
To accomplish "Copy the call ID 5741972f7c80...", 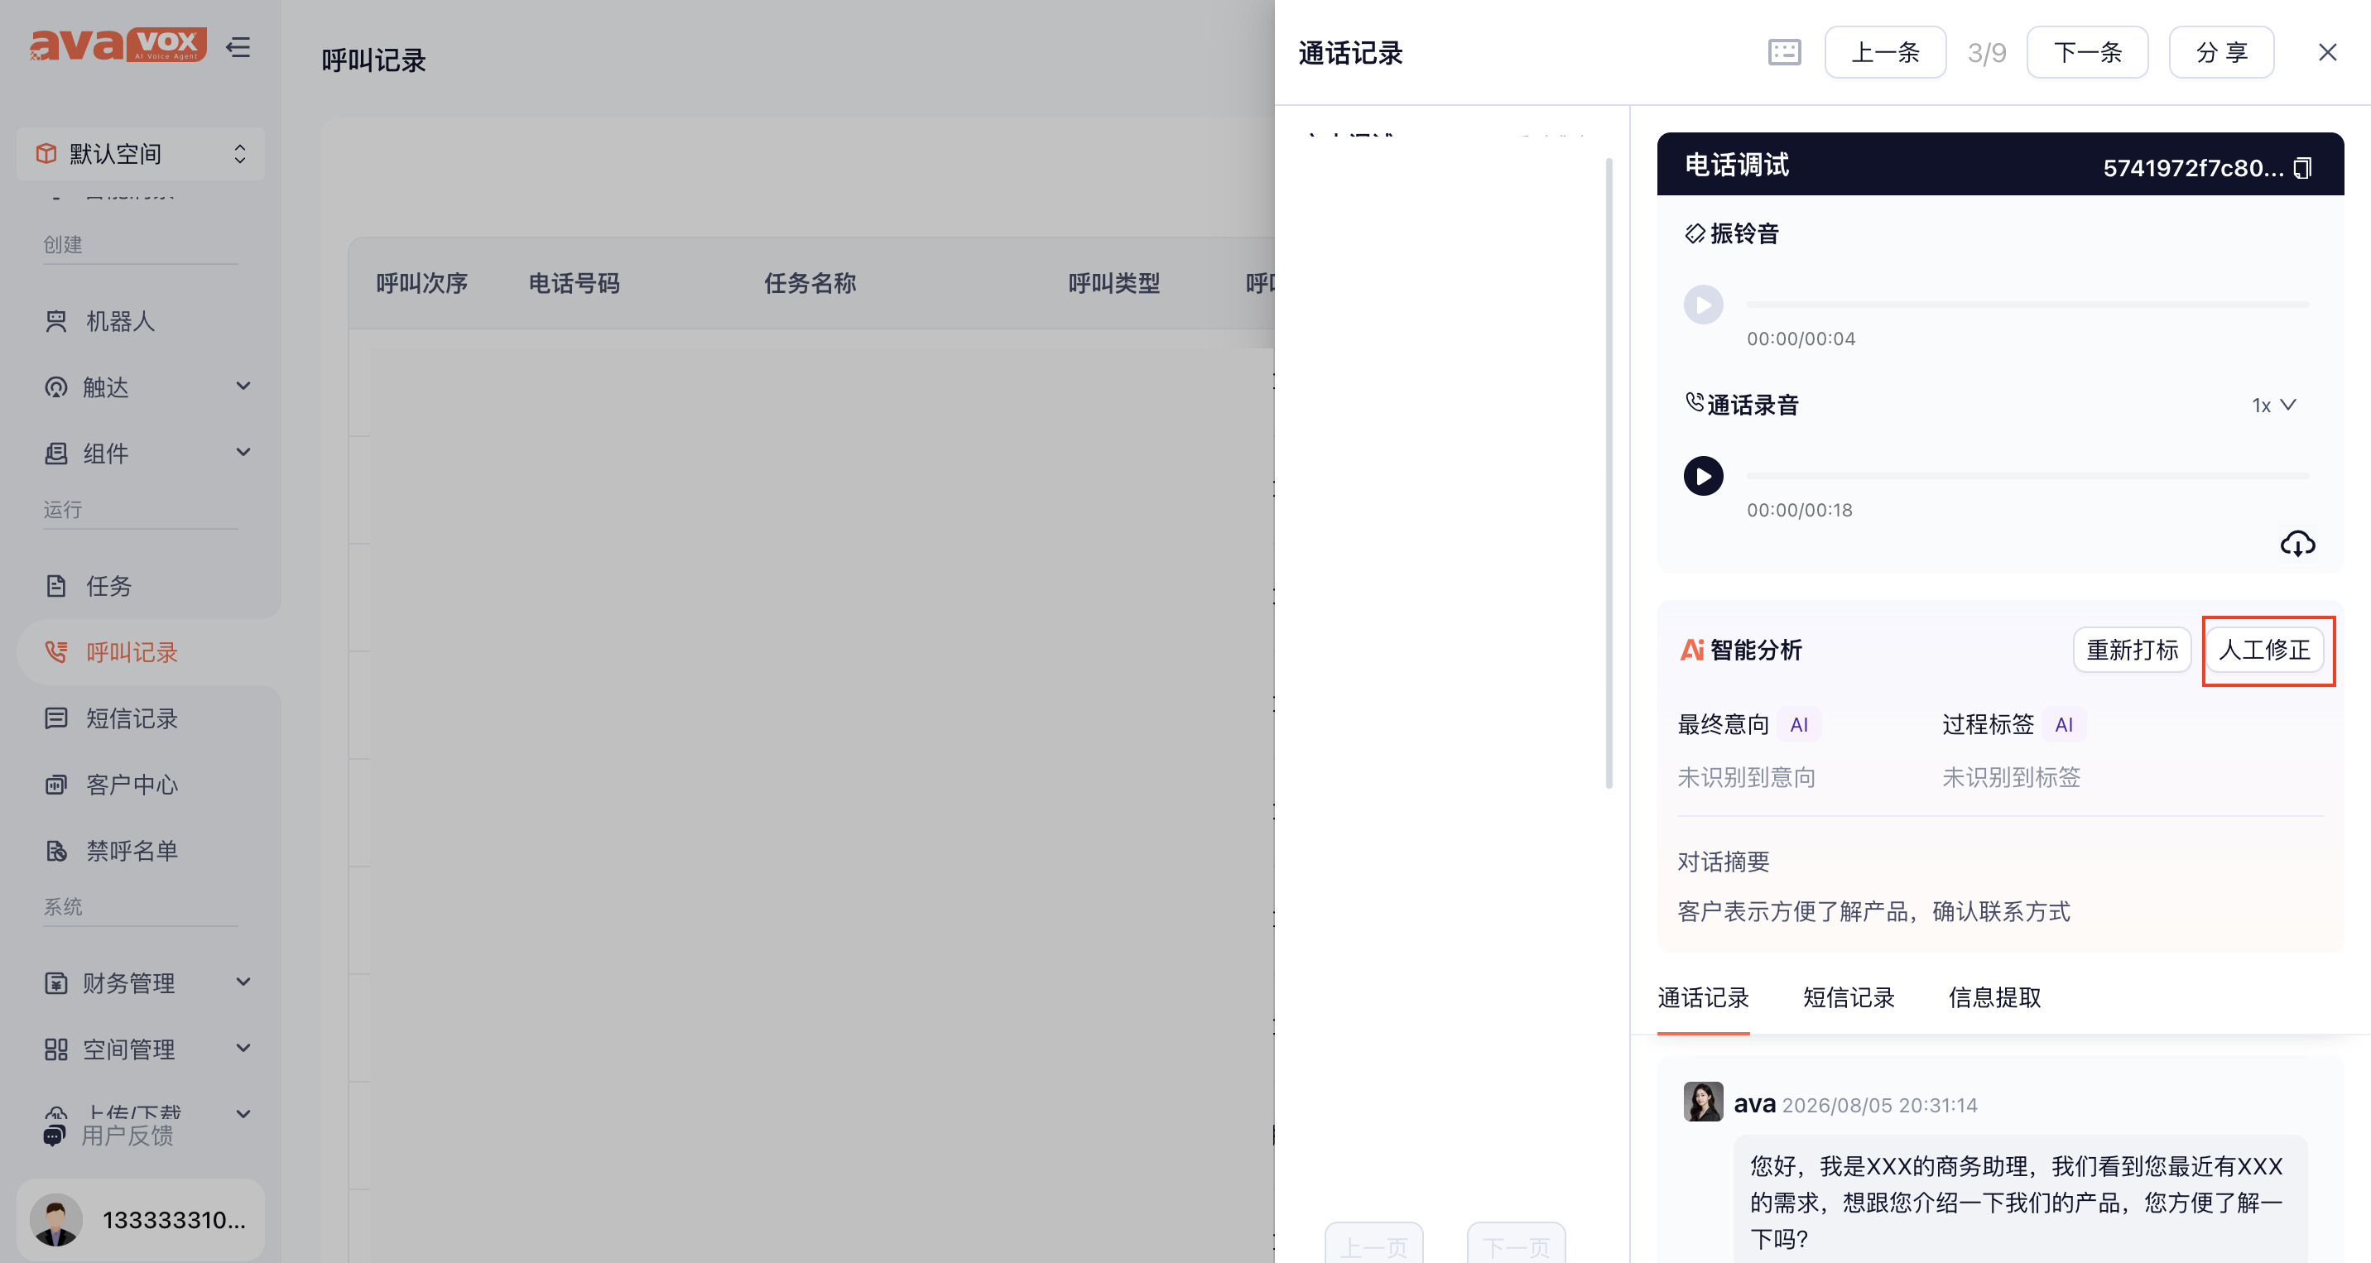I will pyautogui.click(x=2302, y=168).
